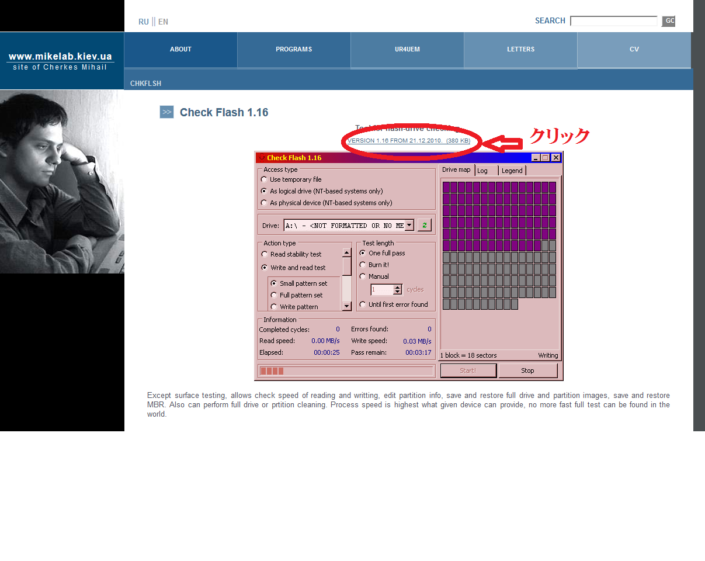The height and width of the screenshot is (561, 705).
Task: Click inside the SEARCH input field
Action: (614, 20)
